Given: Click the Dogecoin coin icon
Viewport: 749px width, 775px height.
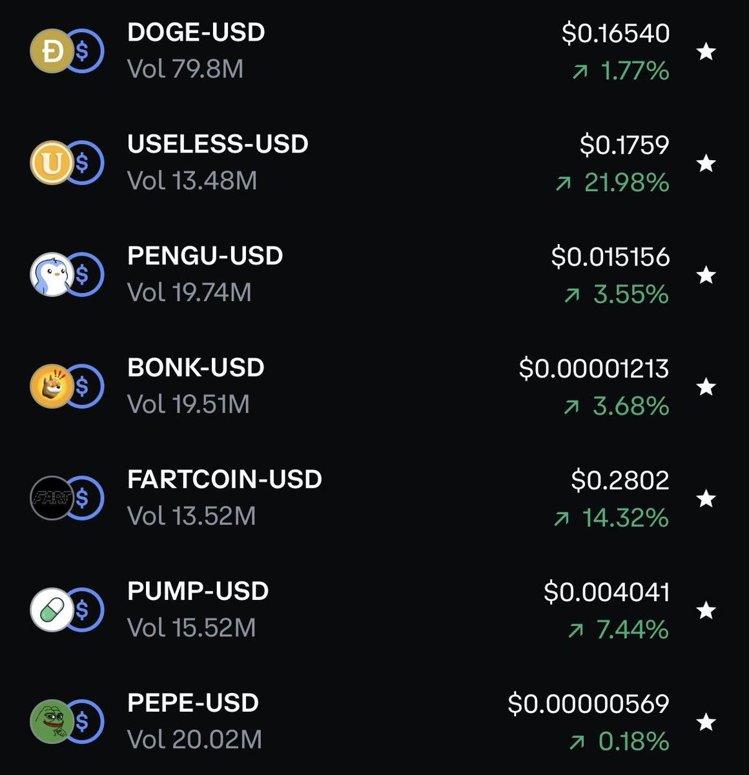Looking at the screenshot, I should click(52, 51).
